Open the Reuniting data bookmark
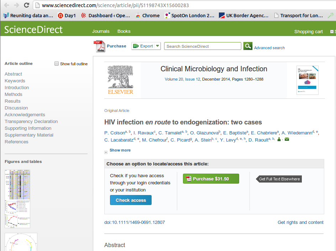 coord(28,15)
